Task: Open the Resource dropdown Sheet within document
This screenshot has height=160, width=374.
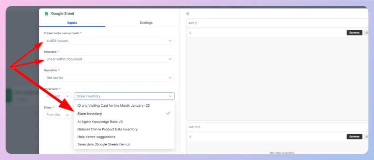Action: click(x=109, y=59)
